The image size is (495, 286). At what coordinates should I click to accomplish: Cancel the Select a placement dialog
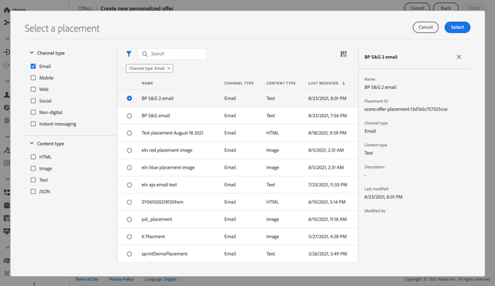(x=426, y=28)
